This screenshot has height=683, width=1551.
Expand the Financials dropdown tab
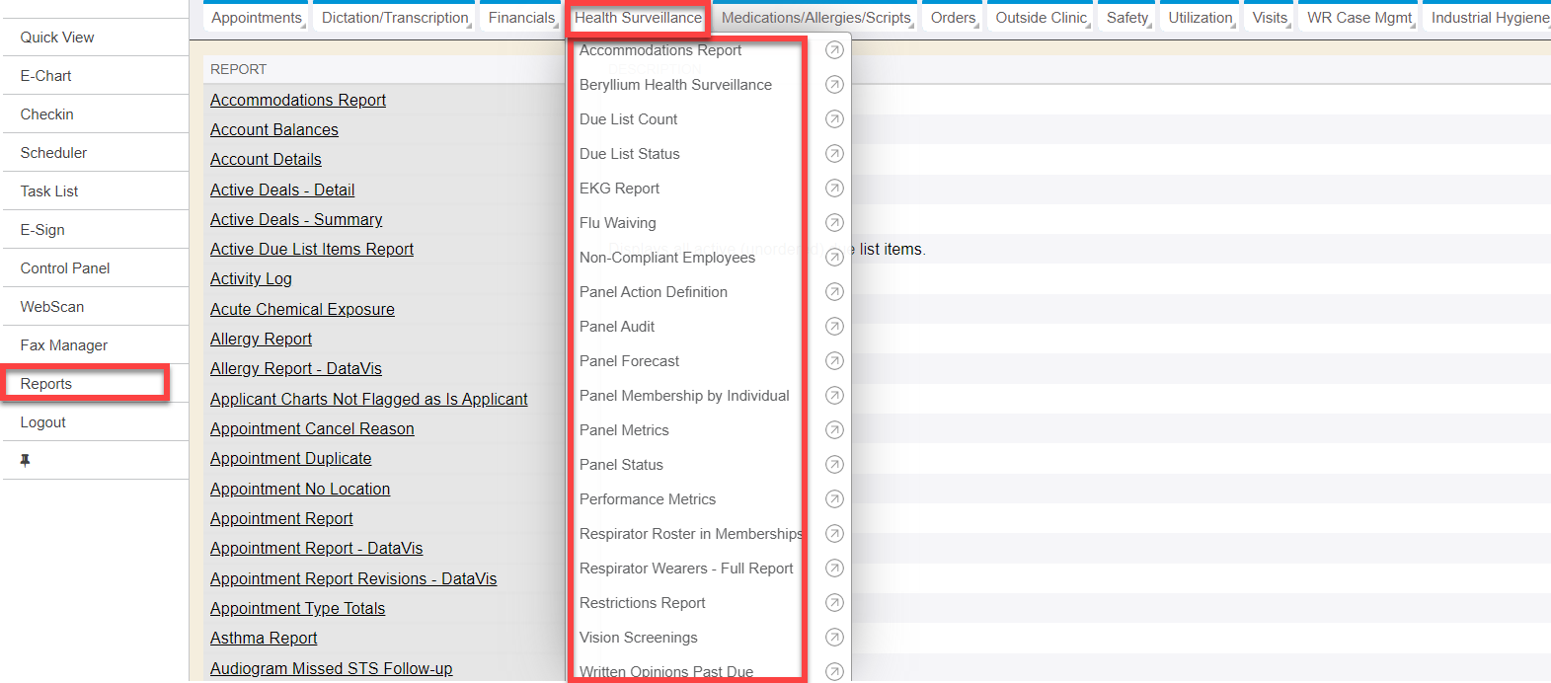coord(522,18)
